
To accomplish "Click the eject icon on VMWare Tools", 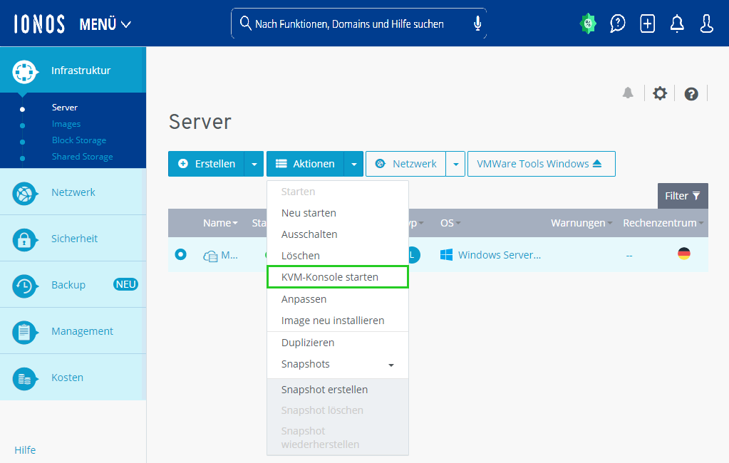I will (x=597, y=164).
